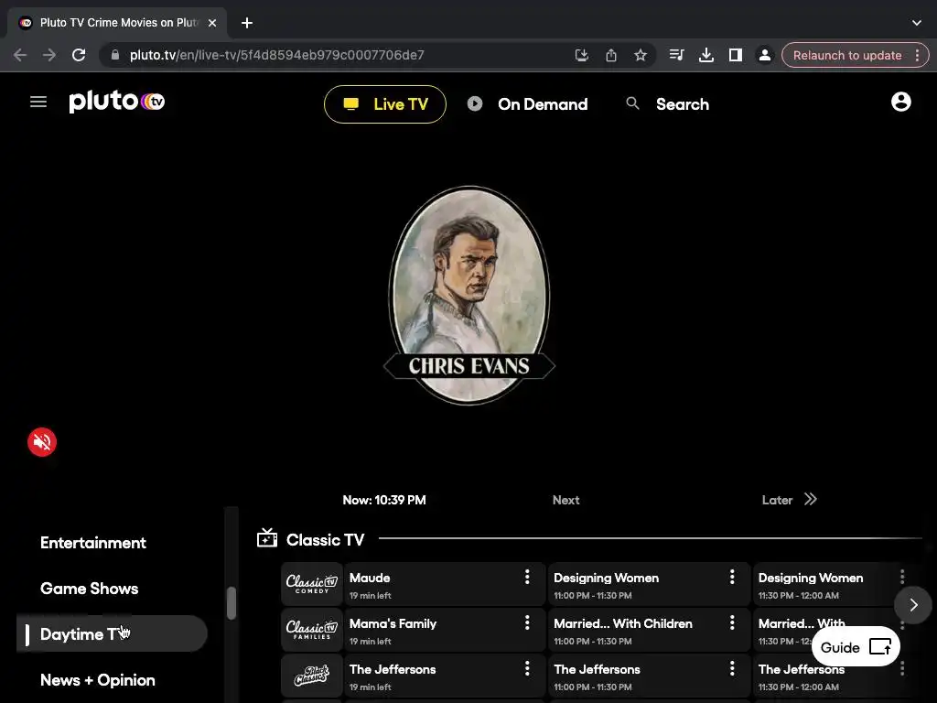The image size is (937, 703).
Task: Reload the Pluto TV page
Action: (79, 55)
